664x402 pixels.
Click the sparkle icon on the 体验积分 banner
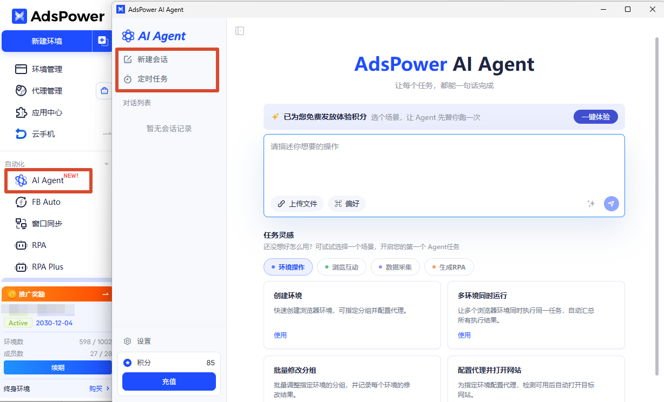click(x=275, y=117)
